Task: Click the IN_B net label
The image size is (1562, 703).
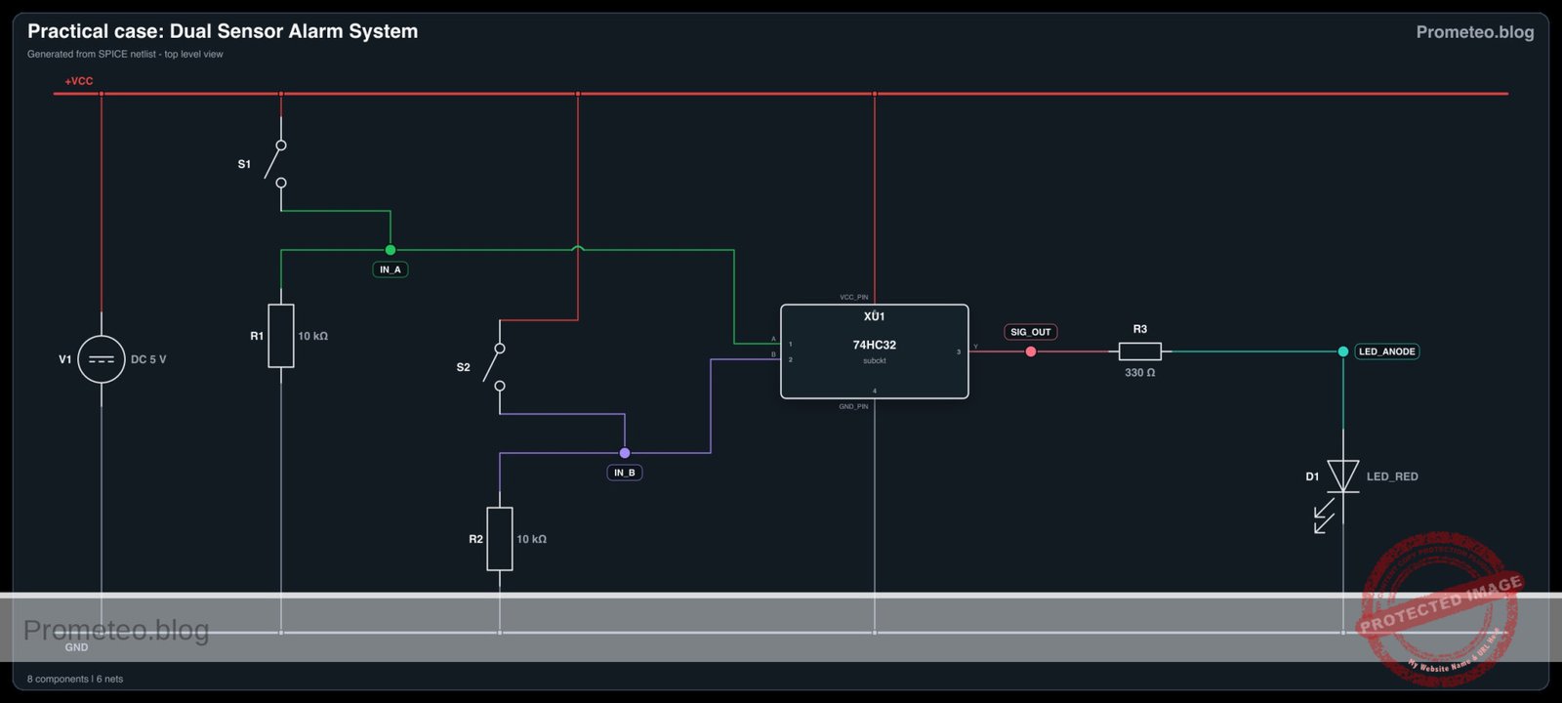Action: pyautogui.click(x=625, y=473)
